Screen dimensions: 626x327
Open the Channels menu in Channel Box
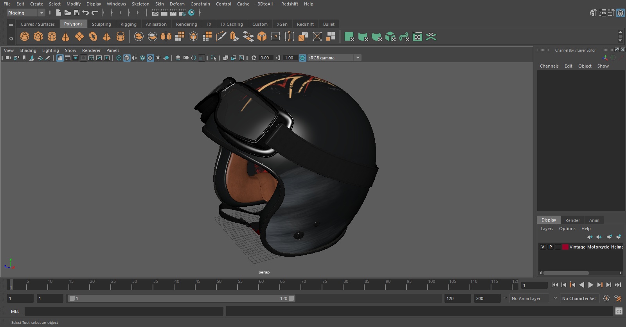[x=549, y=66]
